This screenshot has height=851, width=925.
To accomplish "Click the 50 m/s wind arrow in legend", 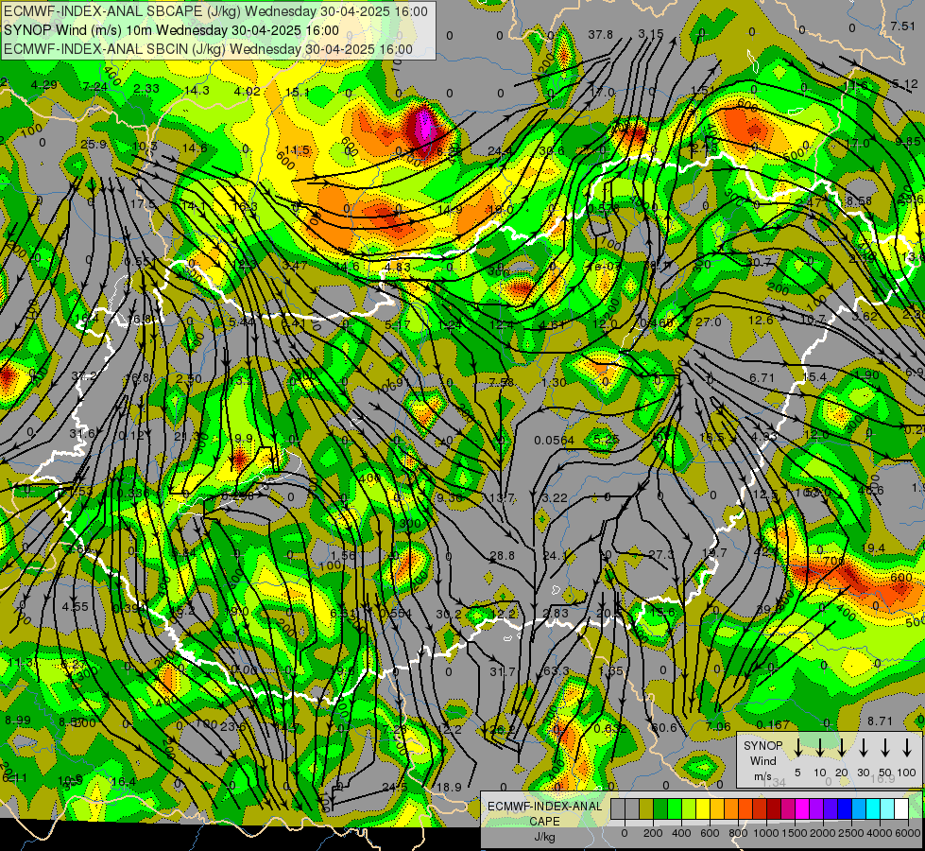I will (885, 748).
